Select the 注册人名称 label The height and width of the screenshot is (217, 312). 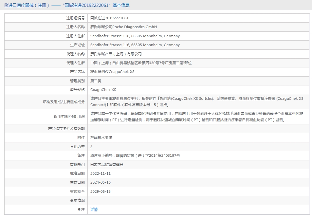[76, 27]
